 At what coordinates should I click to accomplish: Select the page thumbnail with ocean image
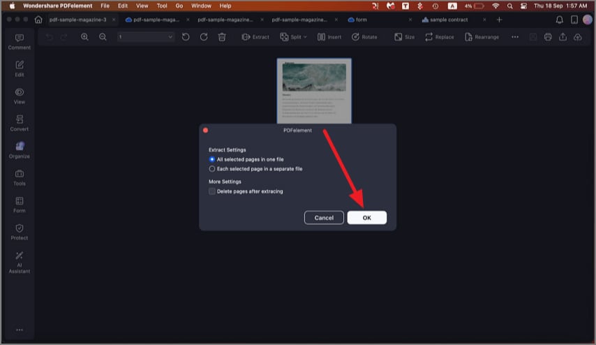point(314,91)
